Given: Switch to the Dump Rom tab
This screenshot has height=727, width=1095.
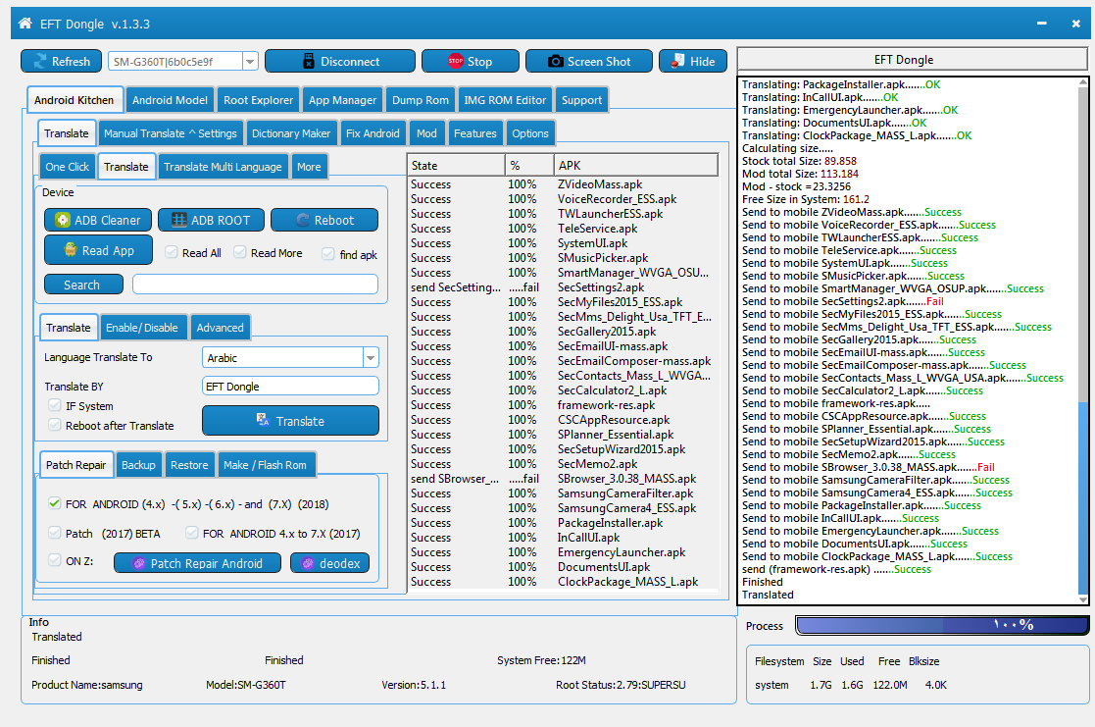Looking at the screenshot, I should (x=421, y=100).
